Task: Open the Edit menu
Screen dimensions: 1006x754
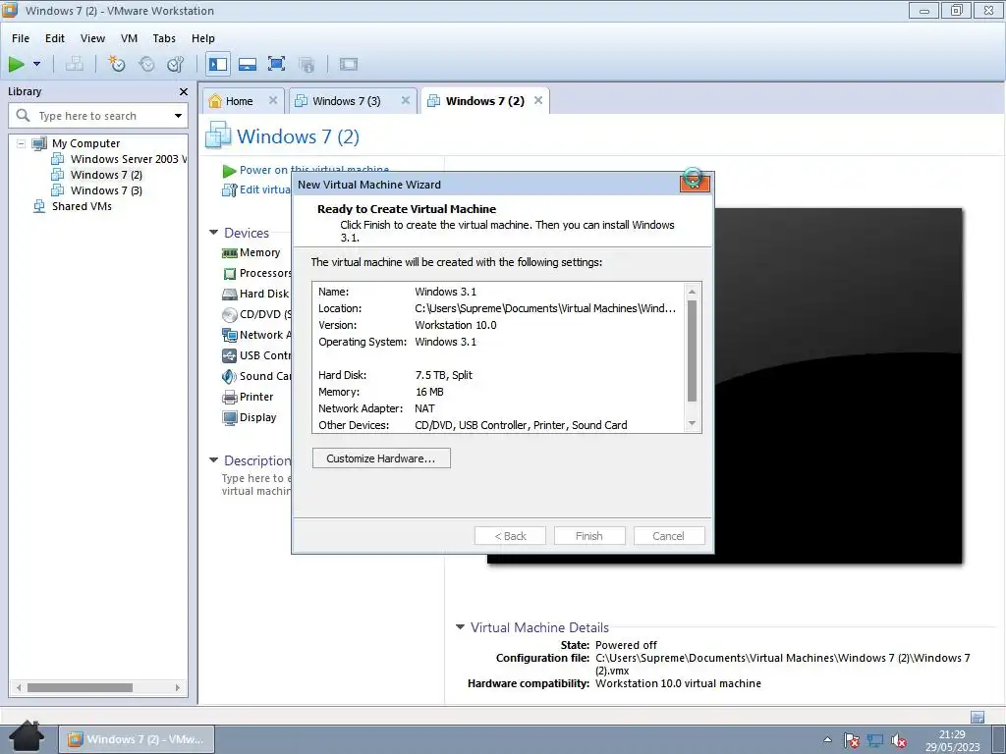Action: (x=55, y=38)
